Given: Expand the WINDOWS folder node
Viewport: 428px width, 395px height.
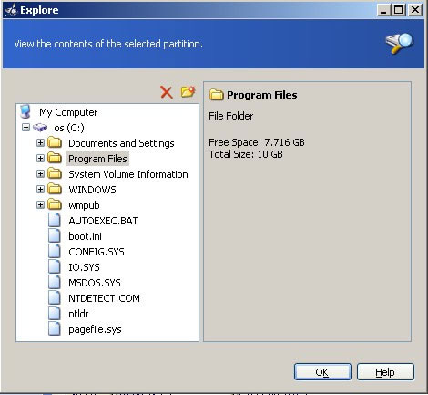Looking at the screenshot, I should point(40,189).
